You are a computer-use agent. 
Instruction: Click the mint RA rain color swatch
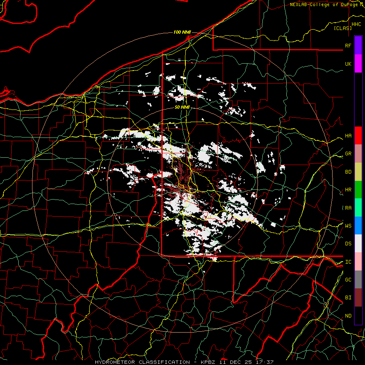tap(358, 208)
